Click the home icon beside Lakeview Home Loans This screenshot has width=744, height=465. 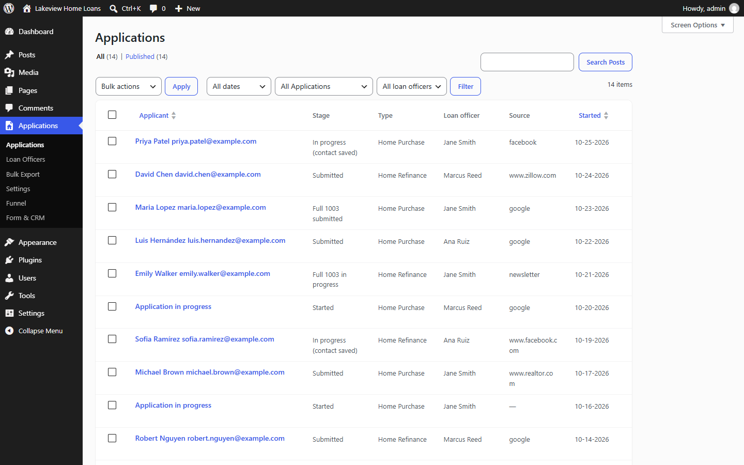tap(27, 8)
